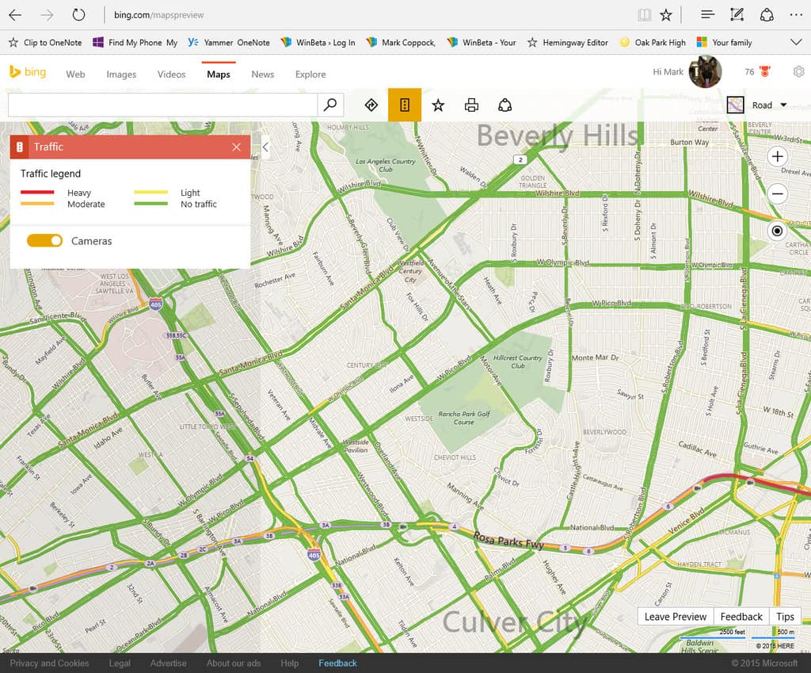
Task: Switch to Web tab
Action: pos(75,75)
